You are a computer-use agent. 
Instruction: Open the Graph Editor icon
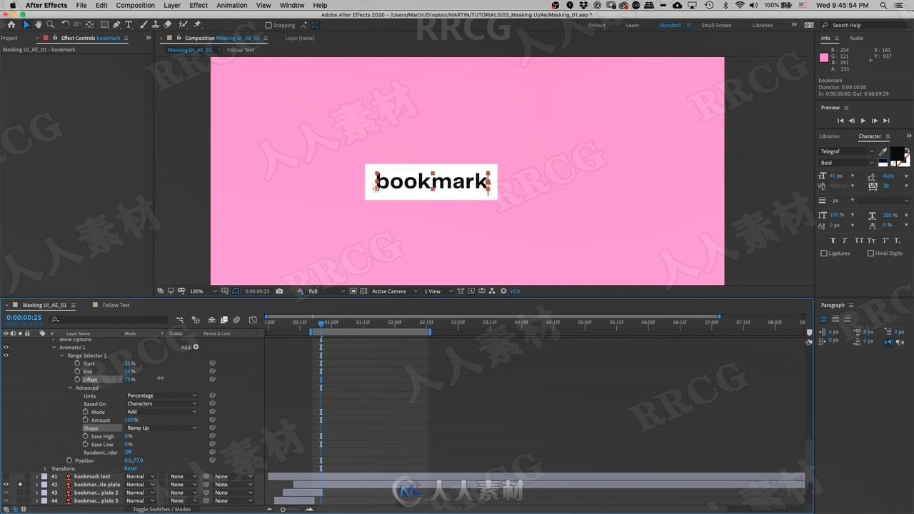[x=253, y=320]
